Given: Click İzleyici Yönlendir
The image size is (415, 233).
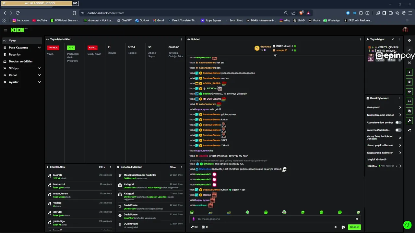Looking at the screenshot, I should click(377, 160).
